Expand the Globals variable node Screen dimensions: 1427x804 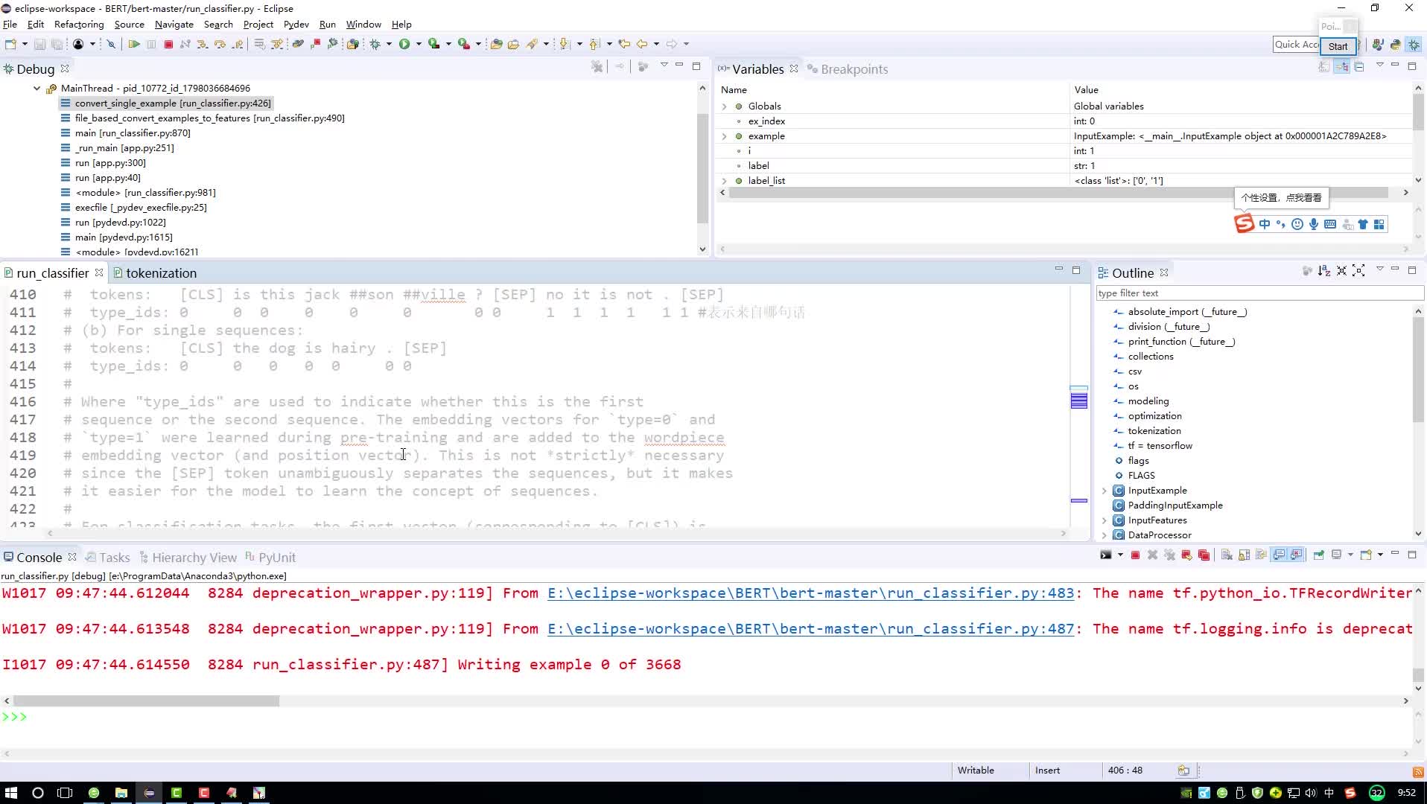click(x=724, y=106)
